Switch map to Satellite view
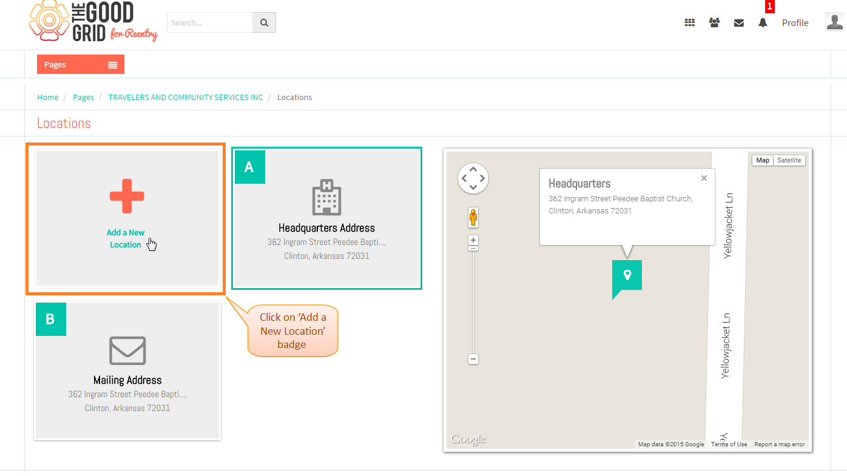The height and width of the screenshot is (476, 847). [x=789, y=160]
